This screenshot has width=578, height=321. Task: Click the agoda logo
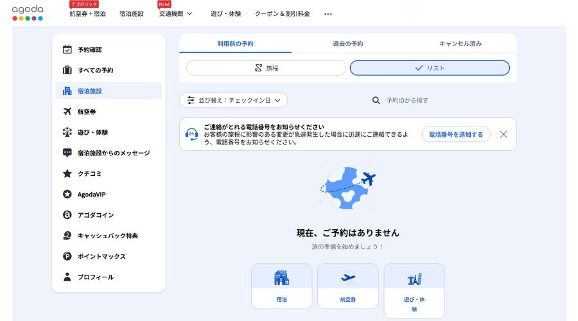[x=28, y=13]
